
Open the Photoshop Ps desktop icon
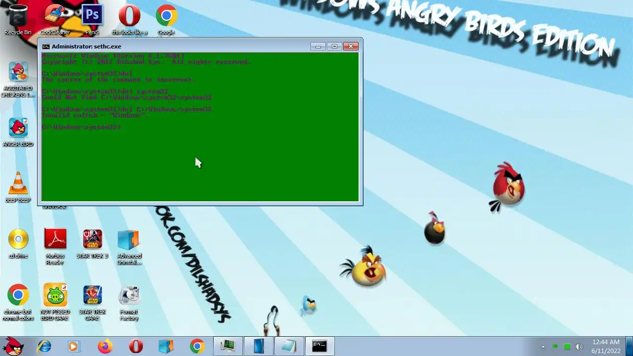pyautogui.click(x=92, y=19)
